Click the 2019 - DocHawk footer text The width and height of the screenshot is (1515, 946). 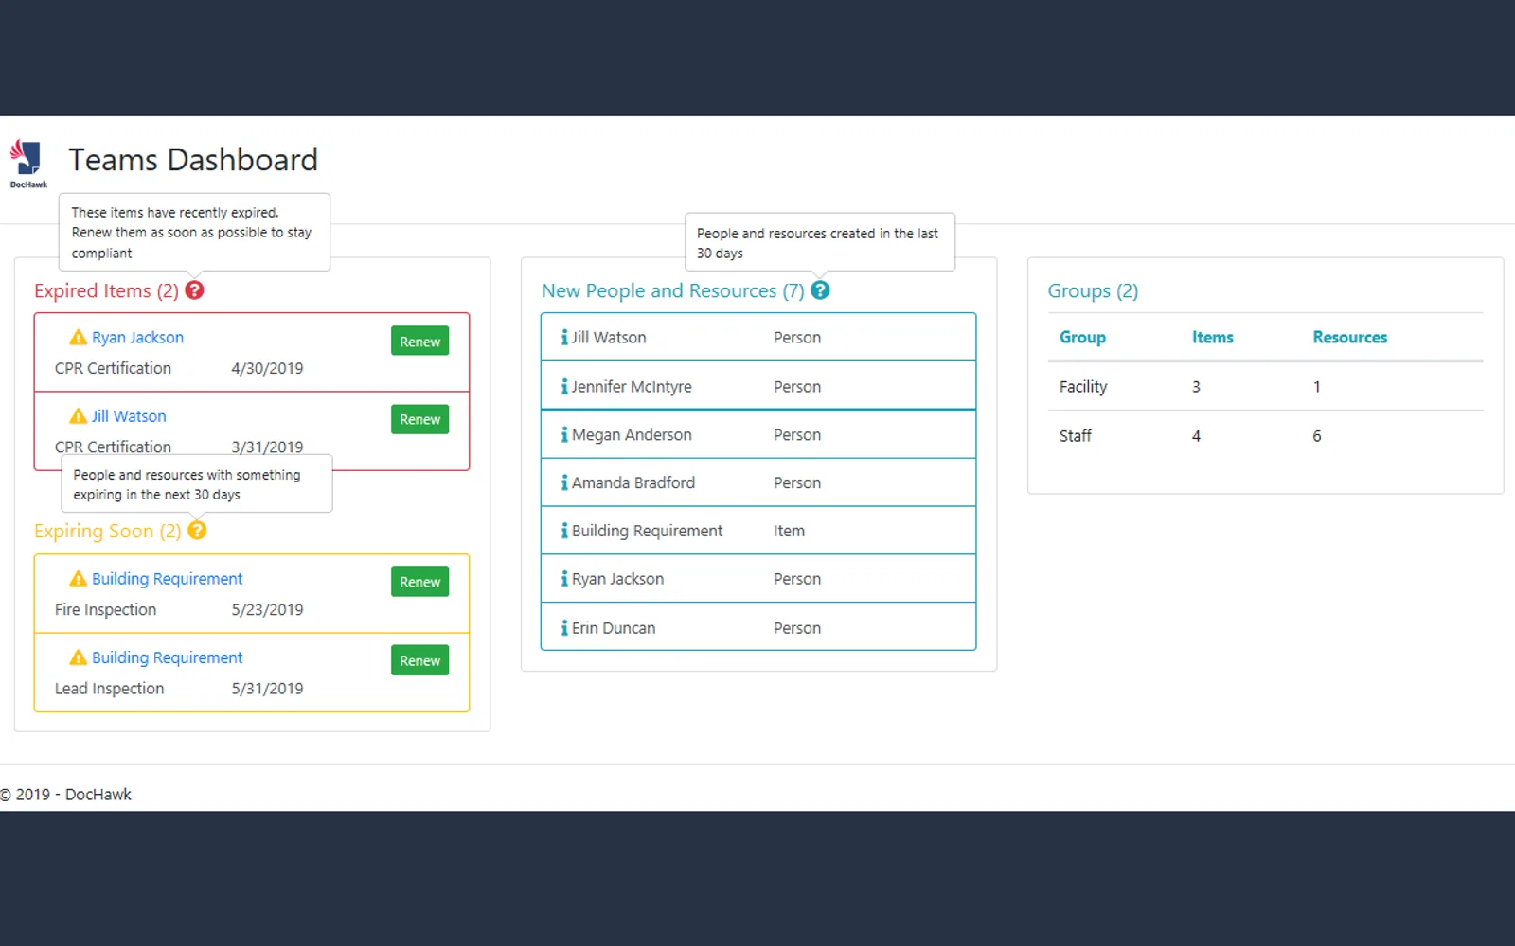pyautogui.click(x=65, y=795)
